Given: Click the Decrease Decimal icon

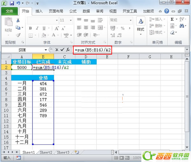Looking at the screenshot, I should click(x=119, y=35).
